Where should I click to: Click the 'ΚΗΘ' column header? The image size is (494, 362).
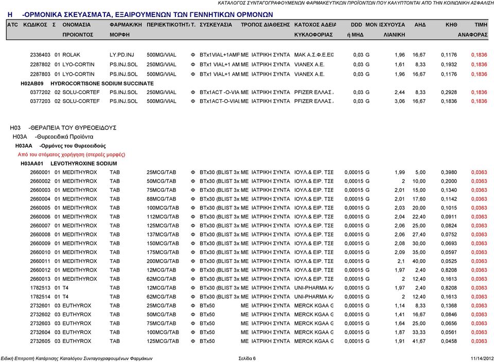[x=451, y=25]
